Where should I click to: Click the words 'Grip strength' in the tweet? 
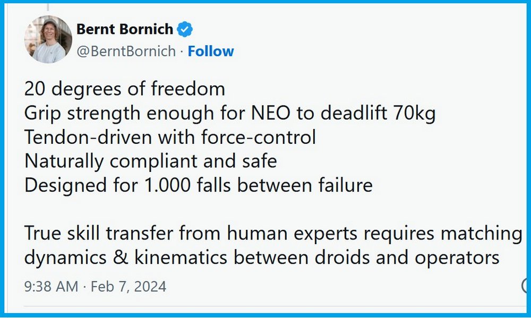pyautogui.click(x=82, y=114)
